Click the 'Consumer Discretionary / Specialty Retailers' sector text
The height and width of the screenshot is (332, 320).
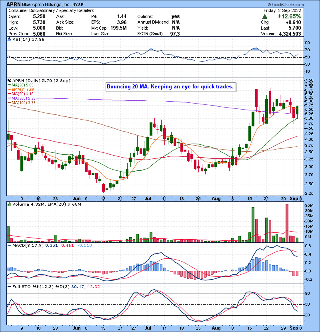pos(51,10)
